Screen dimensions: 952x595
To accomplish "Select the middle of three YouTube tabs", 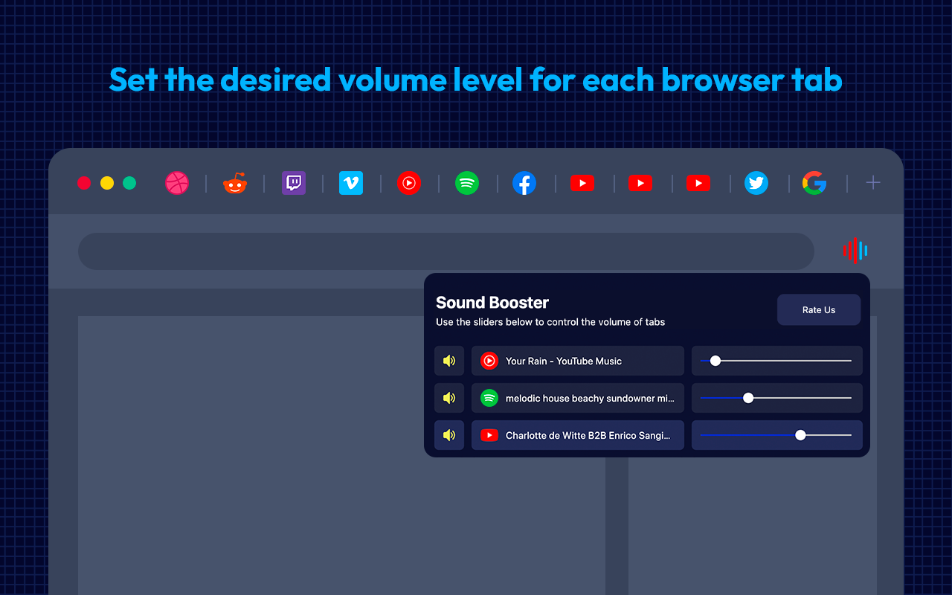I will (x=640, y=183).
